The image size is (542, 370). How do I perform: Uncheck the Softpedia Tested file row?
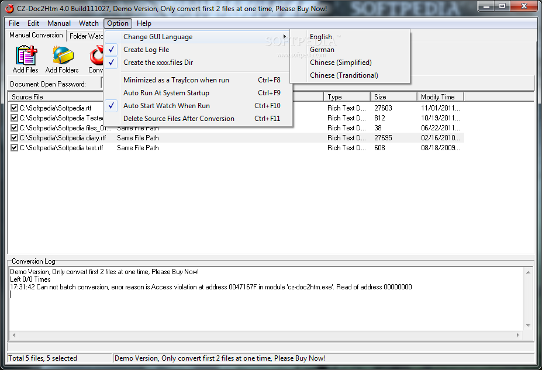point(14,118)
